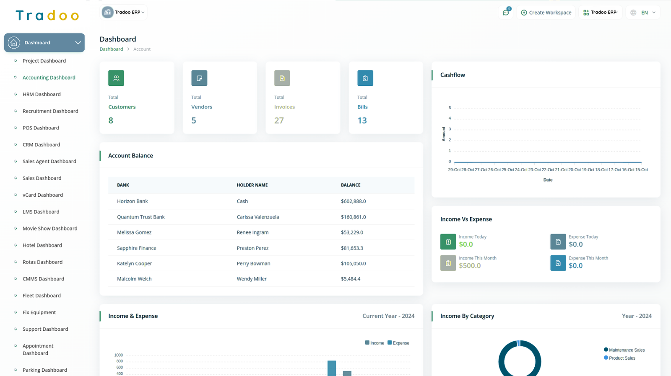Click the chat messages icon in header
671x376 pixels.
506,13
